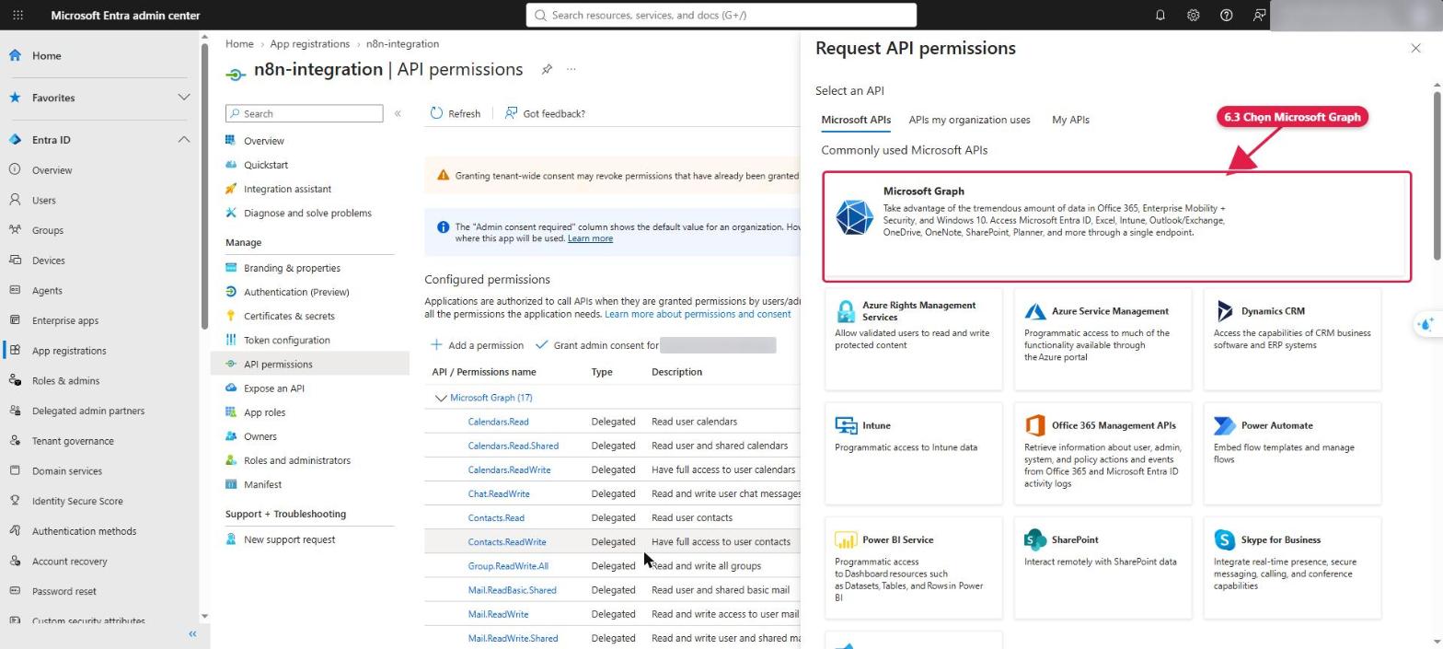Screen dimensions: 1443x649
Task: Open the more options ellipsis beside page title
Action: 571,69
